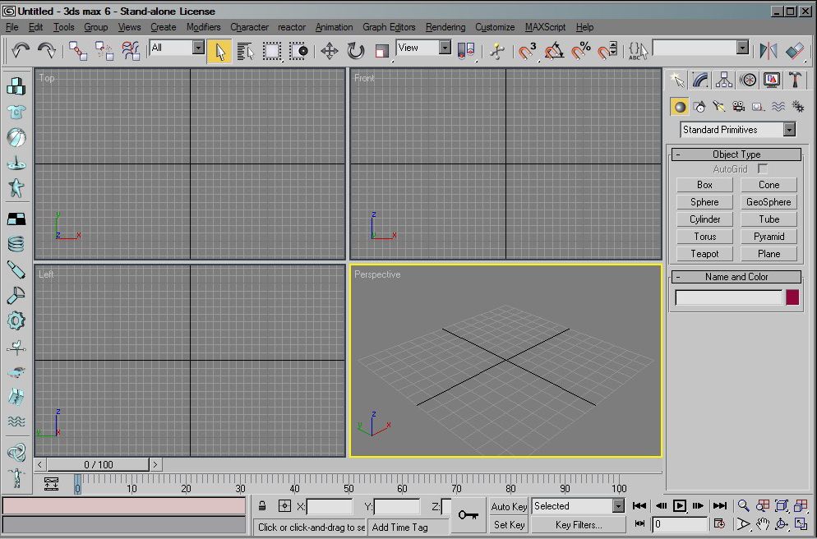Activate Unlink Selection tool
The height and width of the screenshot is (539, 817).
coord(104,51)
